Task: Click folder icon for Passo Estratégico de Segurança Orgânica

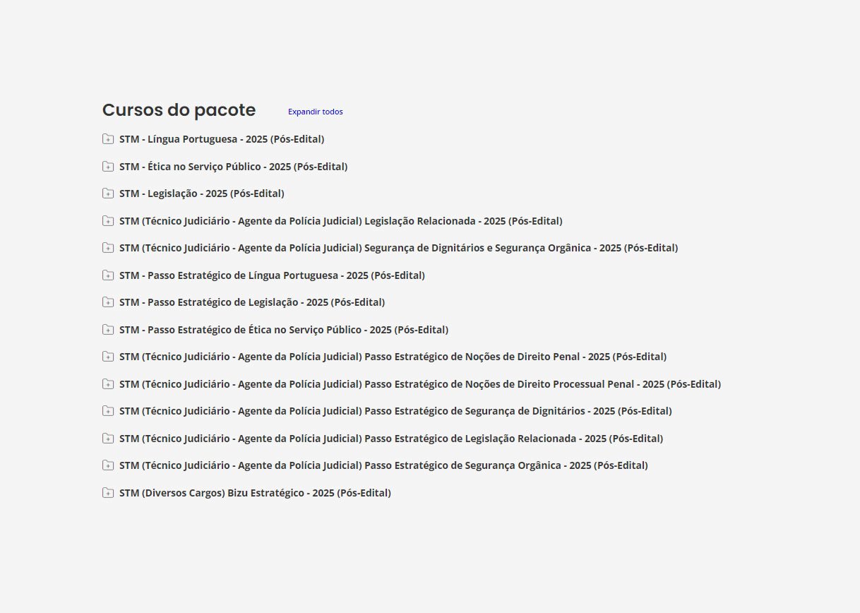Action: click(108, 465)
